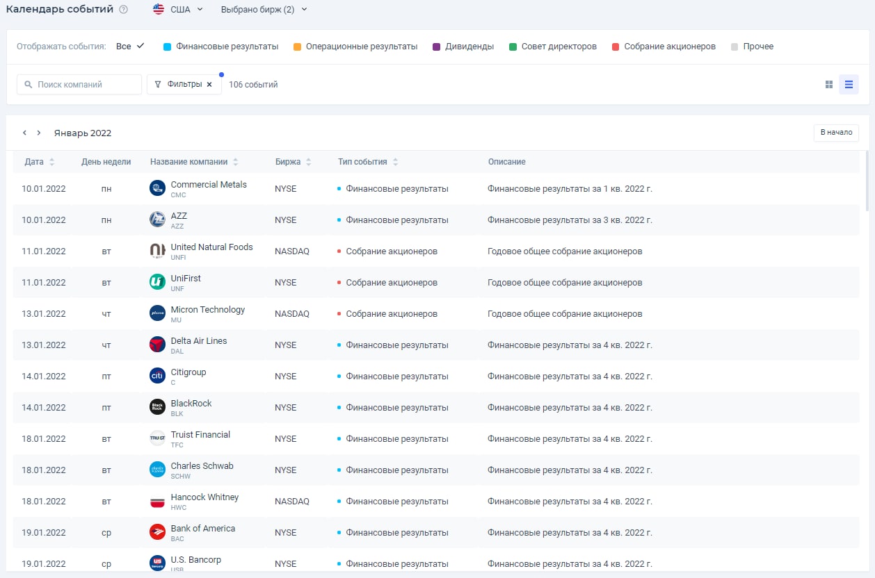Open Bank of America company link
This screenshot has height=578, width=875.
(203, 529)
